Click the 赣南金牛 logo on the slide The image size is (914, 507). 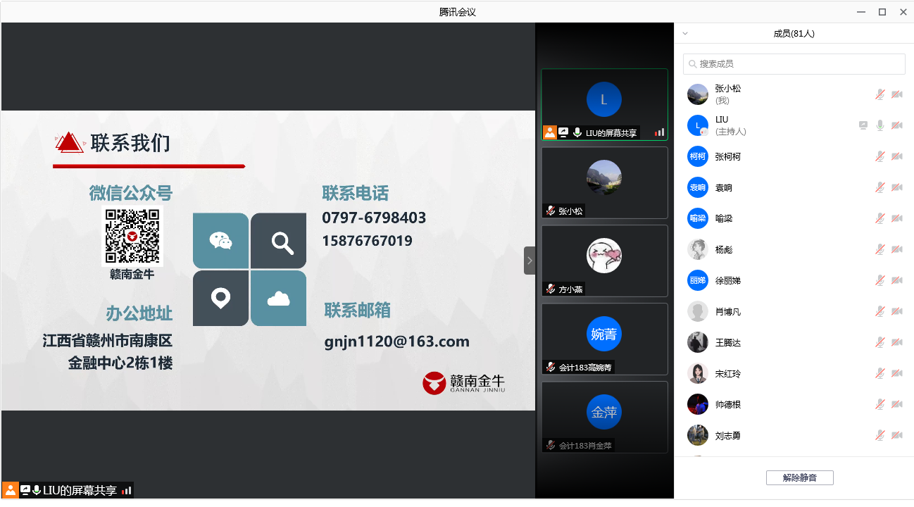click(x=463, y=383)
